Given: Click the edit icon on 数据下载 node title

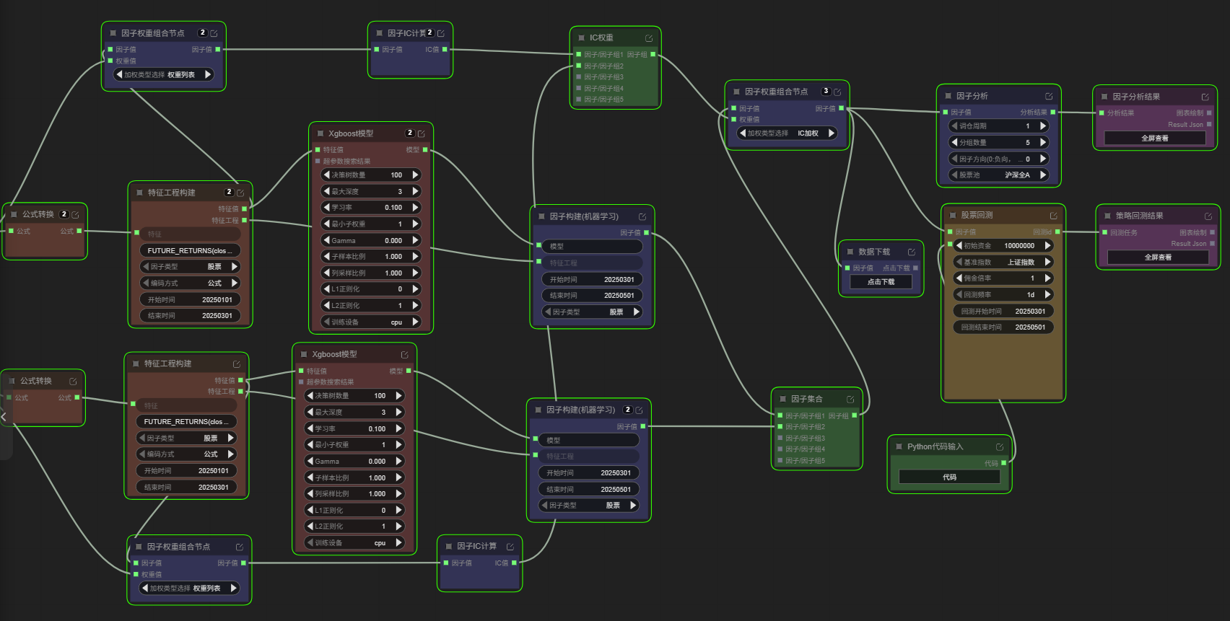Looking at the screenshot, I should 911,252.
